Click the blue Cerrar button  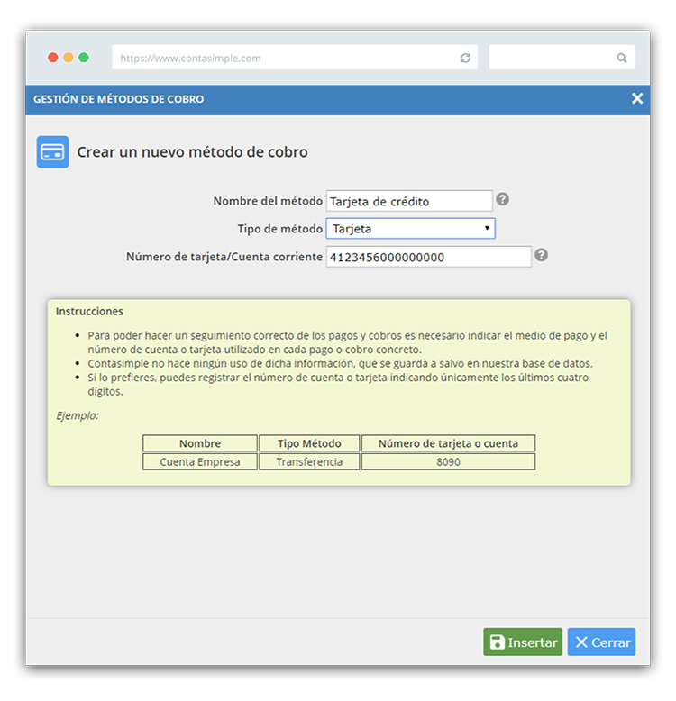coord(601,642)
